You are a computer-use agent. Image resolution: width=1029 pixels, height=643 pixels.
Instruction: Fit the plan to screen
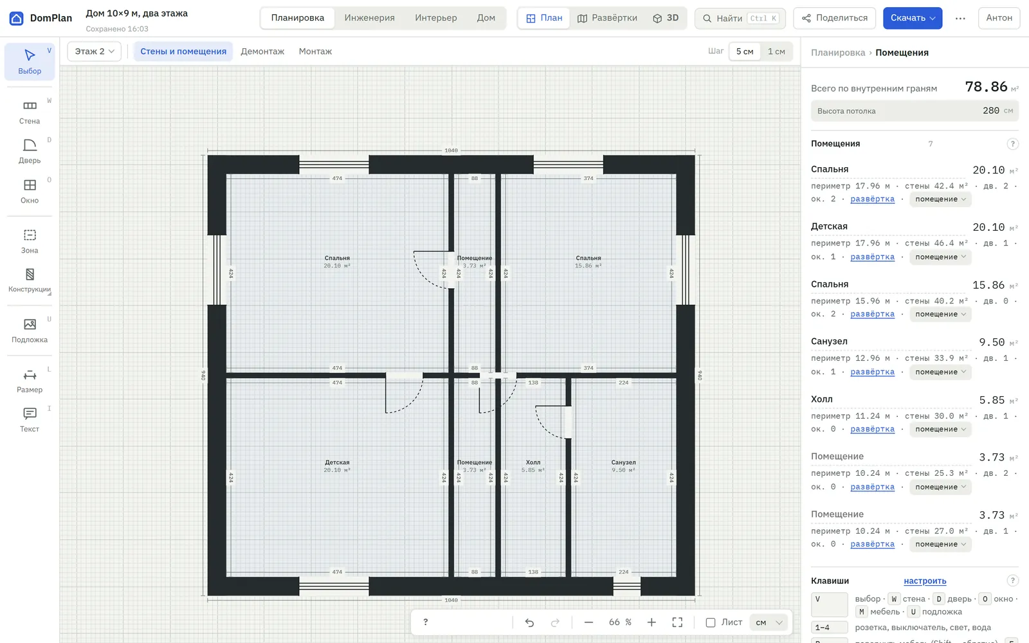[677, 622]
